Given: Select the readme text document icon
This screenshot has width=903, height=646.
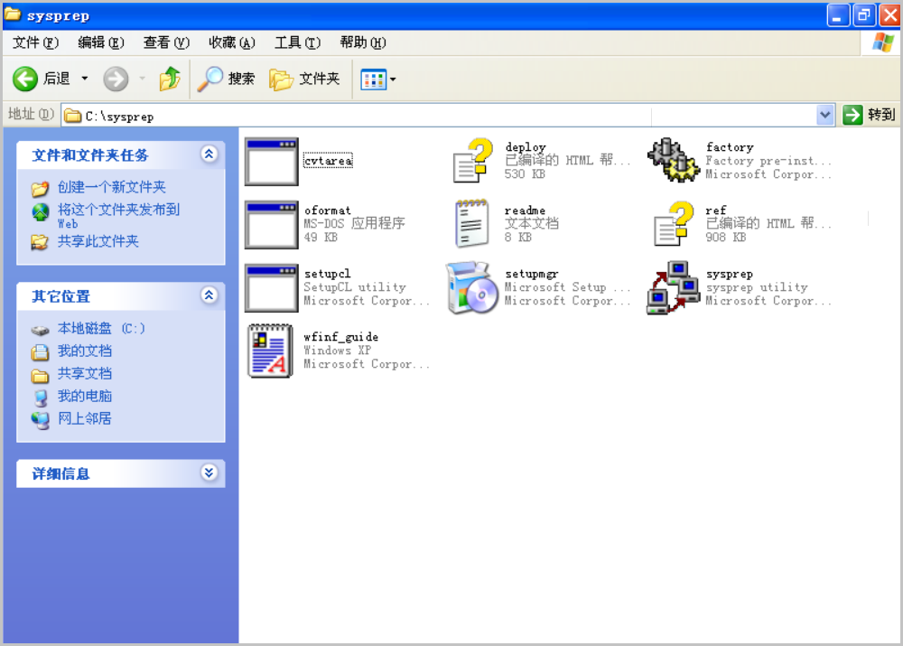Looking at the screenshot, I should pos(472,223).
